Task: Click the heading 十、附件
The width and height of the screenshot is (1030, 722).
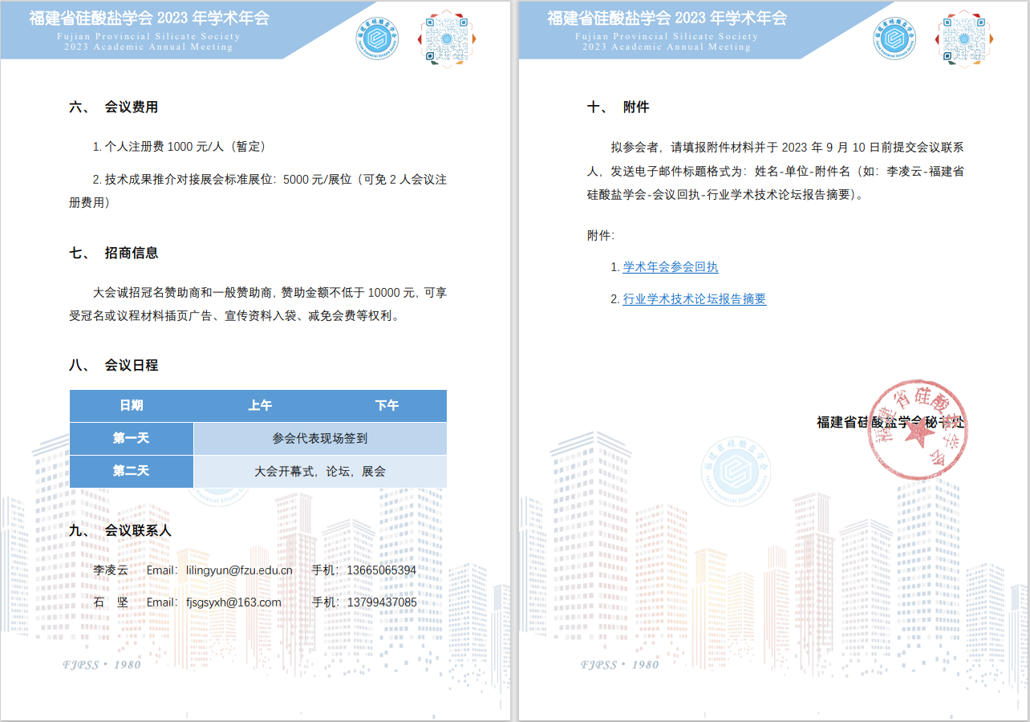Action: pyautogui.click(x=618, y=107)
